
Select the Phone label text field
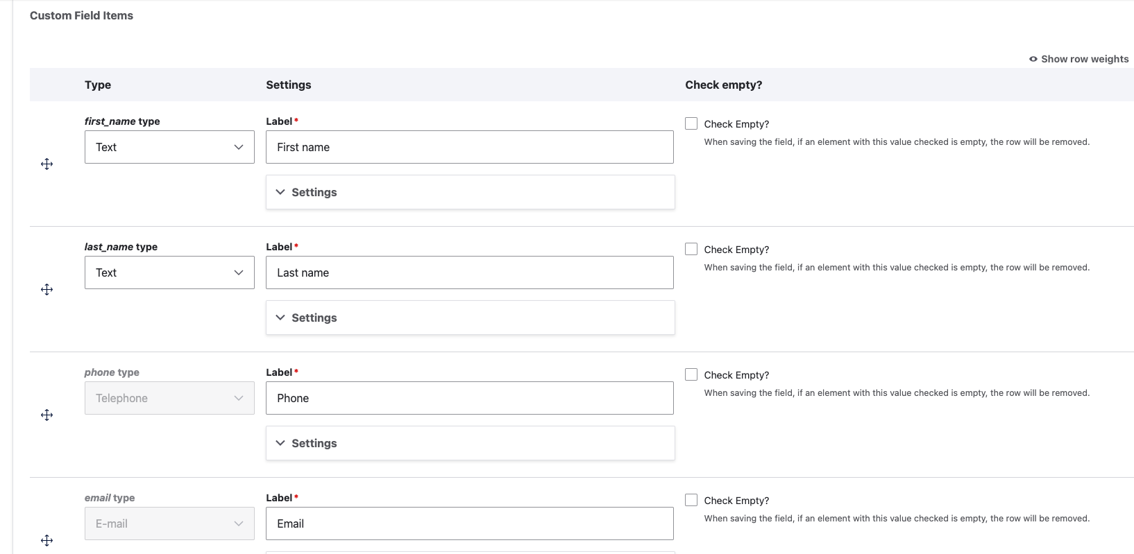point(469,398)
